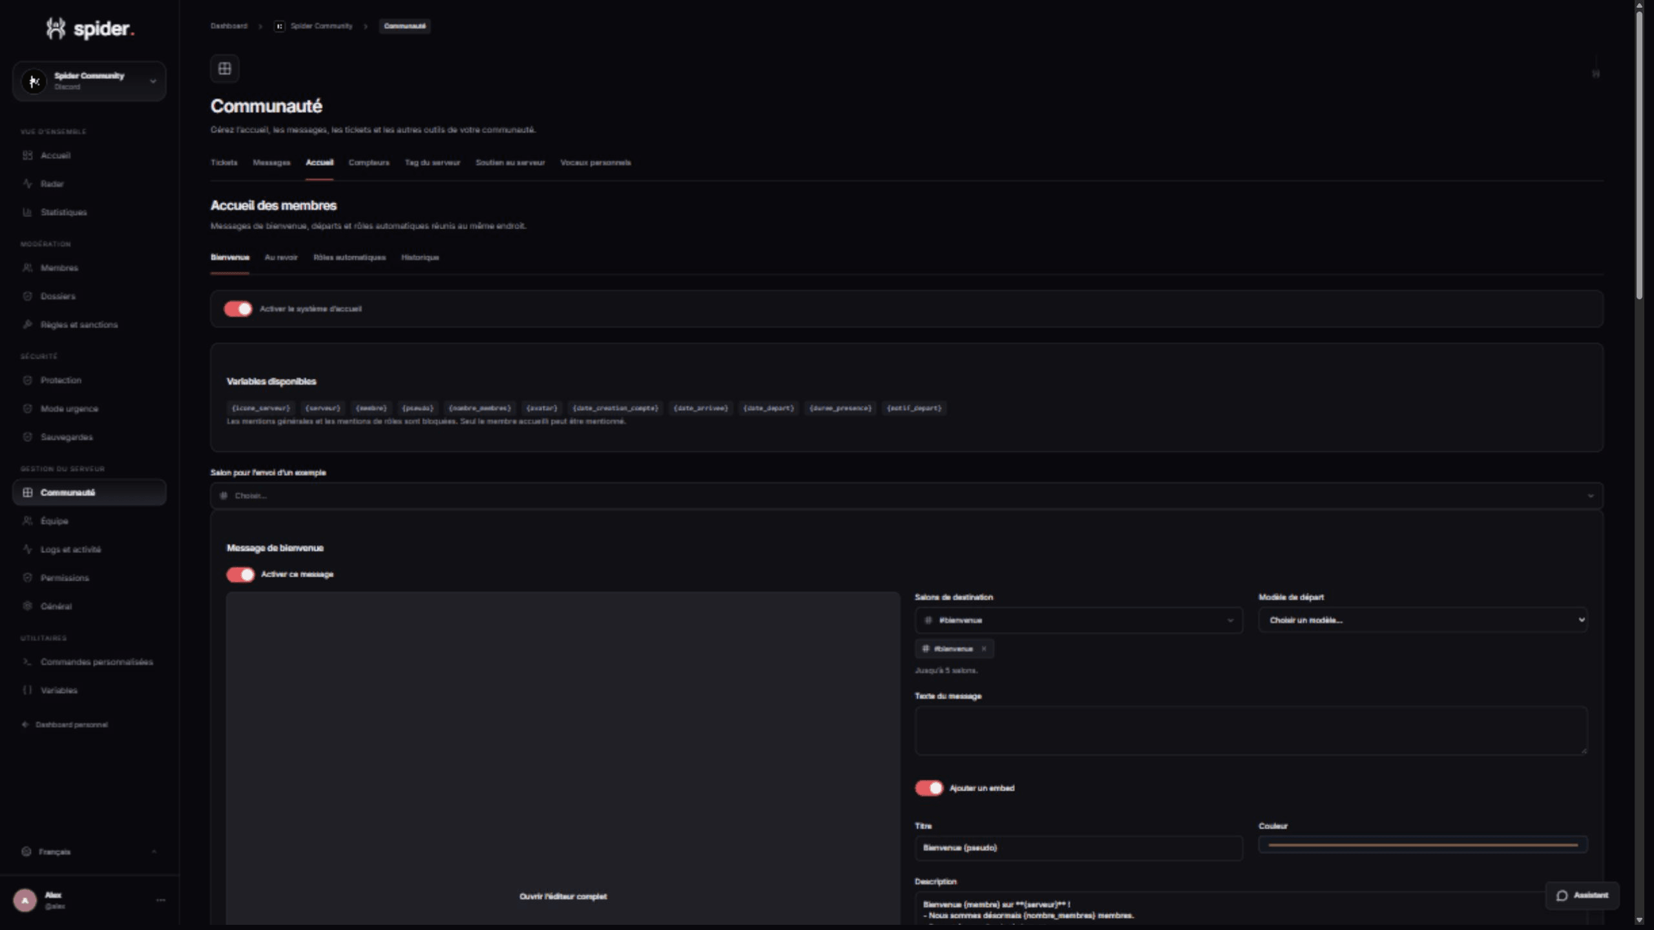The height and width of the screenshot is (930, 1654).
Task: Open Statistiques in the sidebar
Action: (89, 212)
